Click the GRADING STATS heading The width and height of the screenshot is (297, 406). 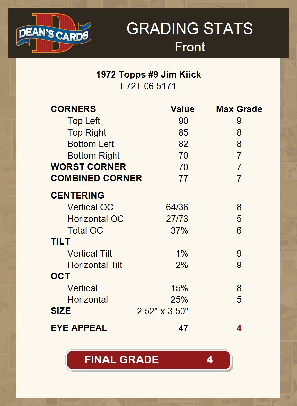point(189,29)
